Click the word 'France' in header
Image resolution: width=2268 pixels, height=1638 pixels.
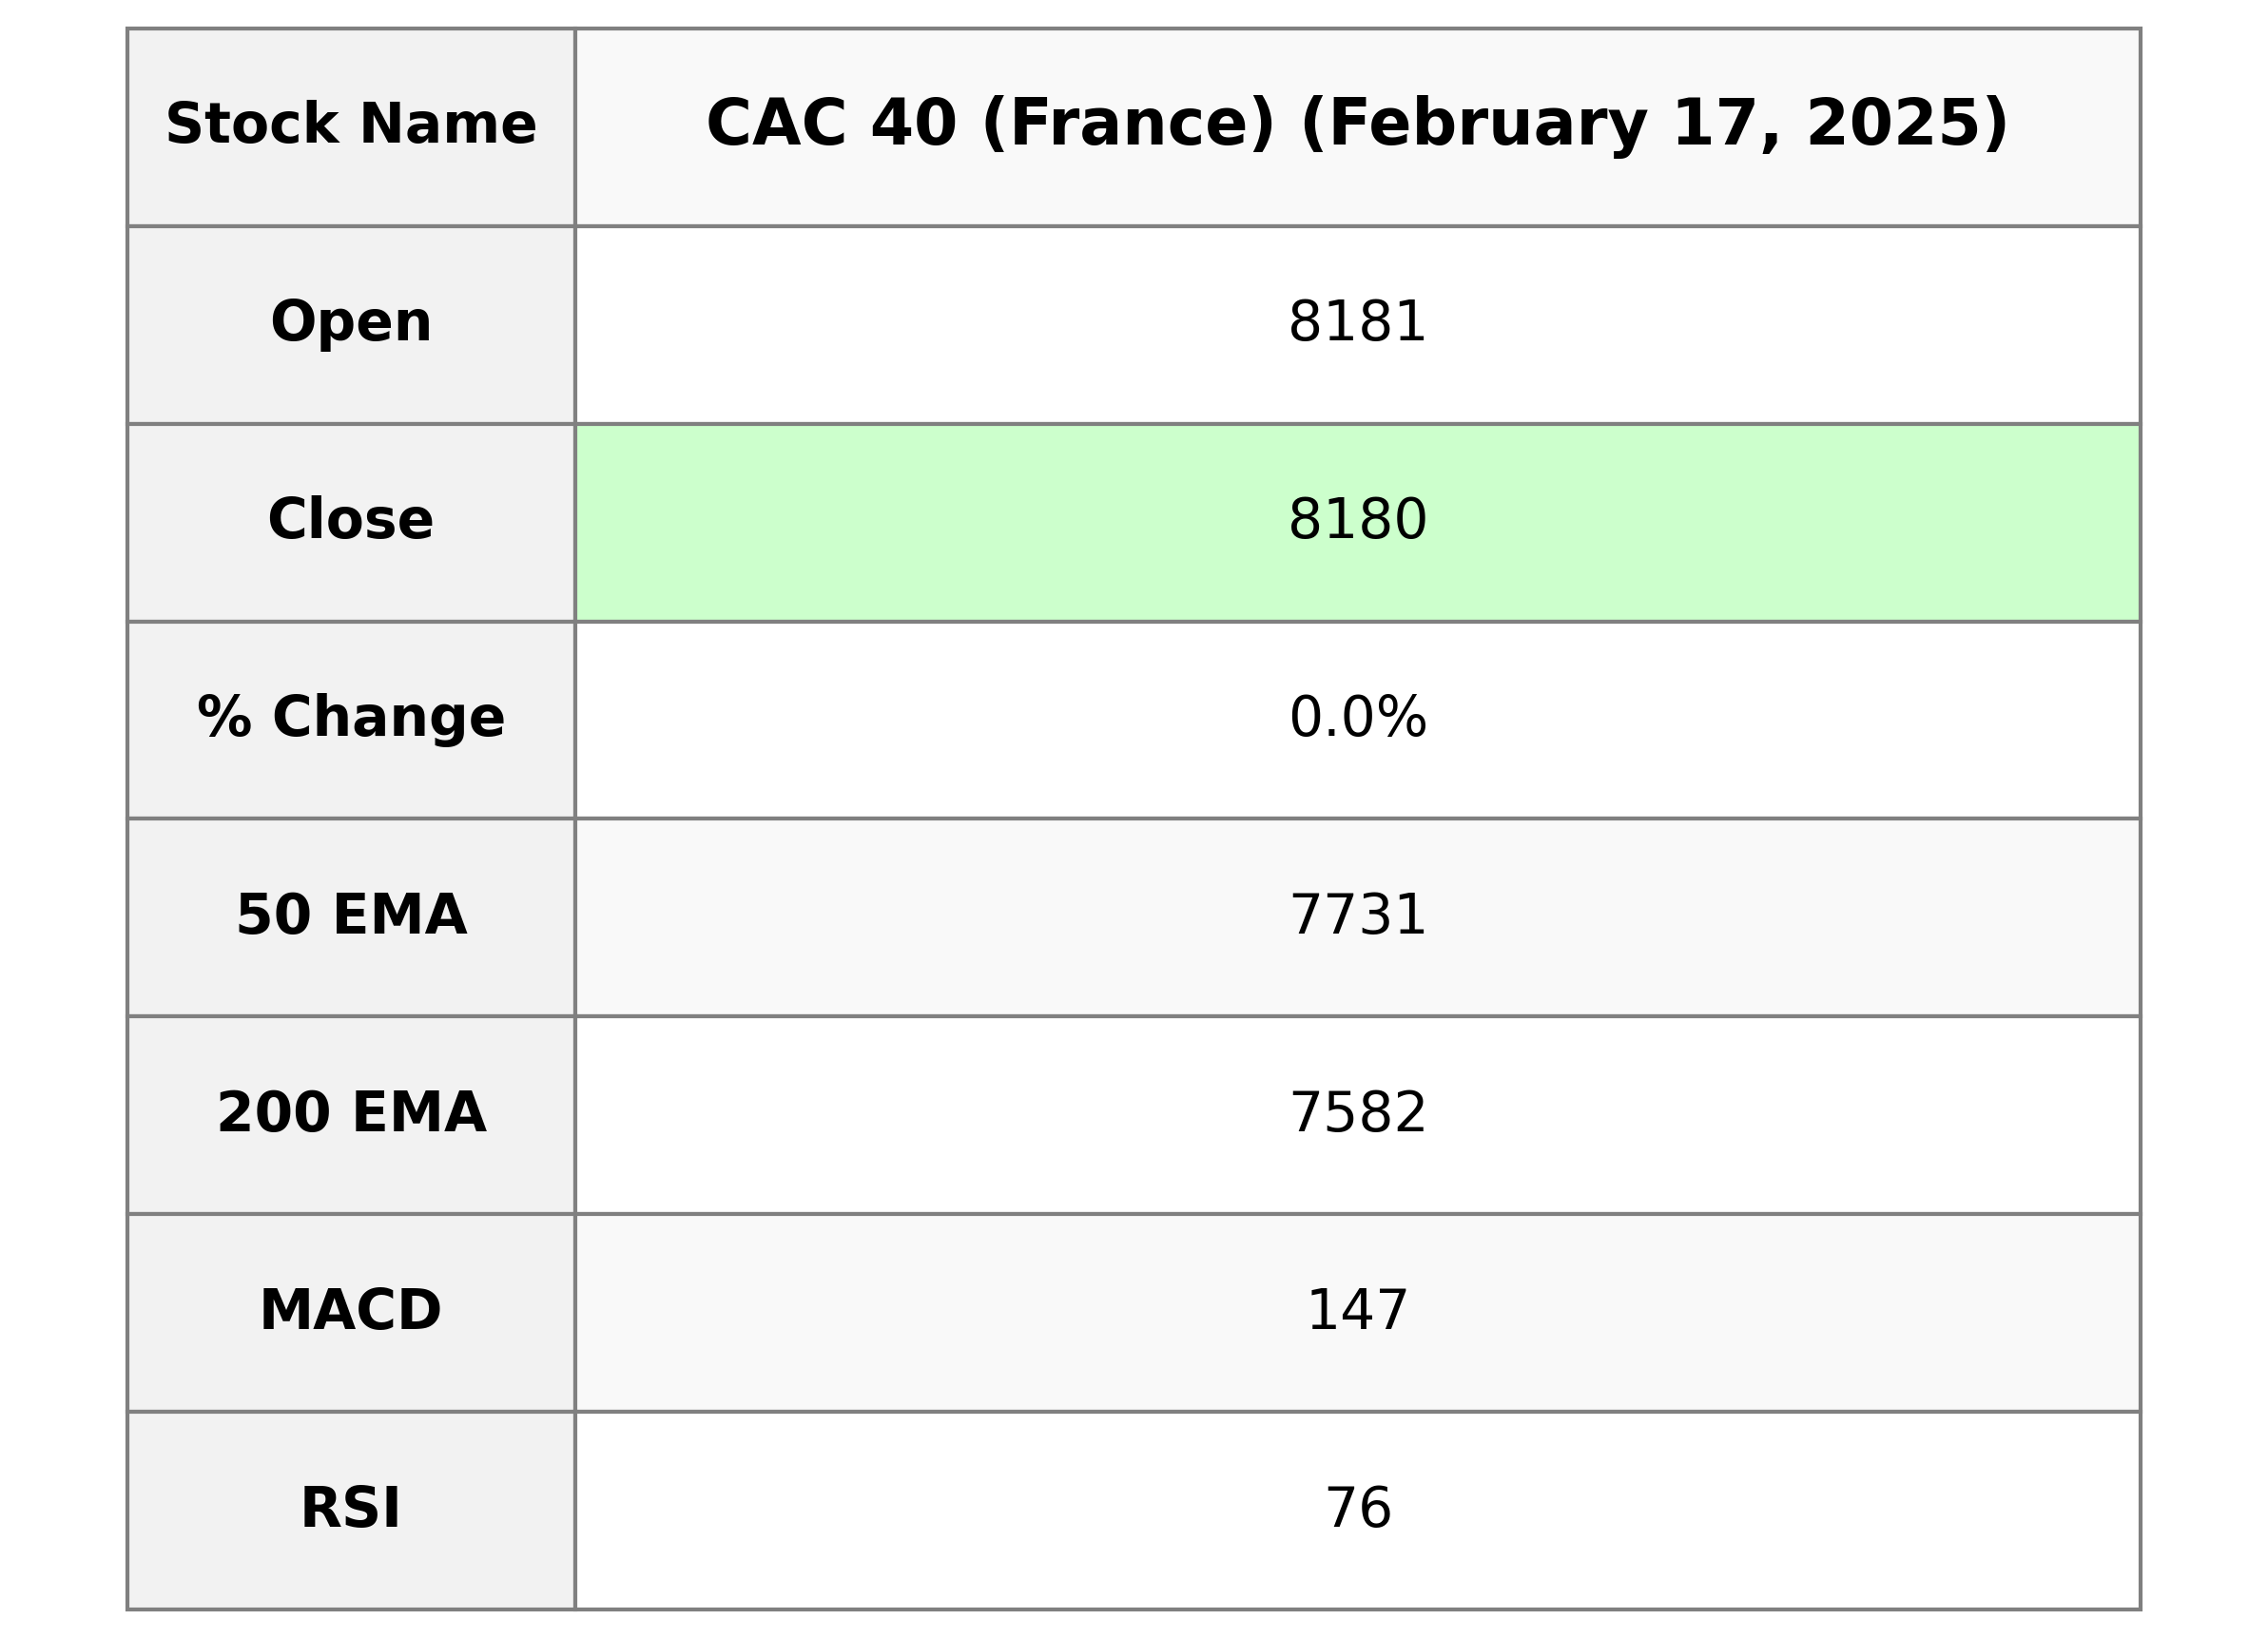(x=1128, y=125)
